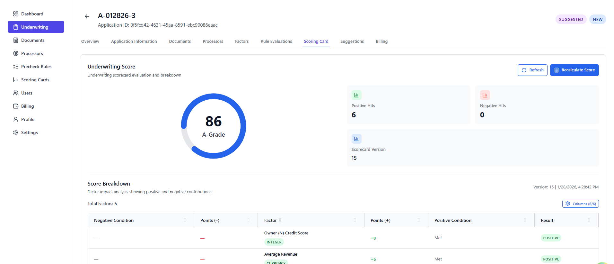Click the Scoring Cards chart icon in sidebar
Screen dimensions: 614x264
pyautogui.click(x=15, y=80)
